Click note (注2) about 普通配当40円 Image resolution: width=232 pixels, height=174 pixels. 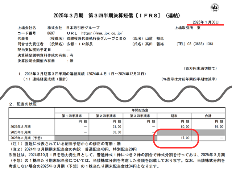(73, 149)
